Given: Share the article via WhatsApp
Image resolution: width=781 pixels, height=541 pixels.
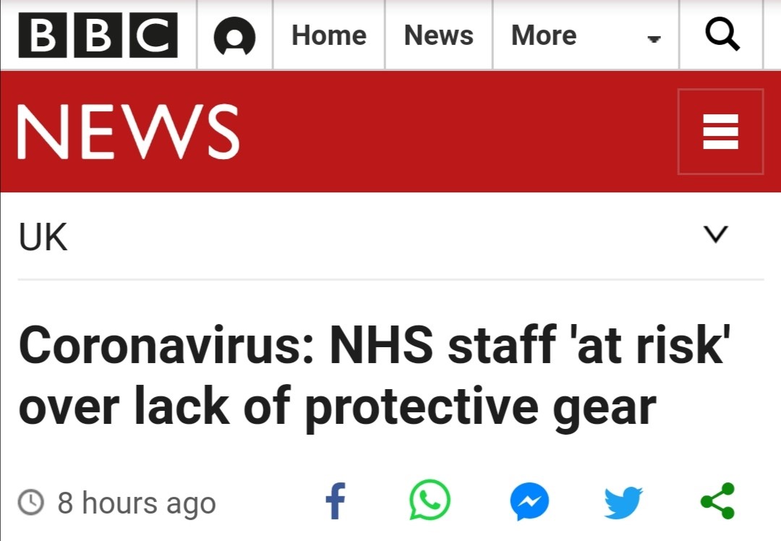Looking at the screenshot, I should click(430, 500).
